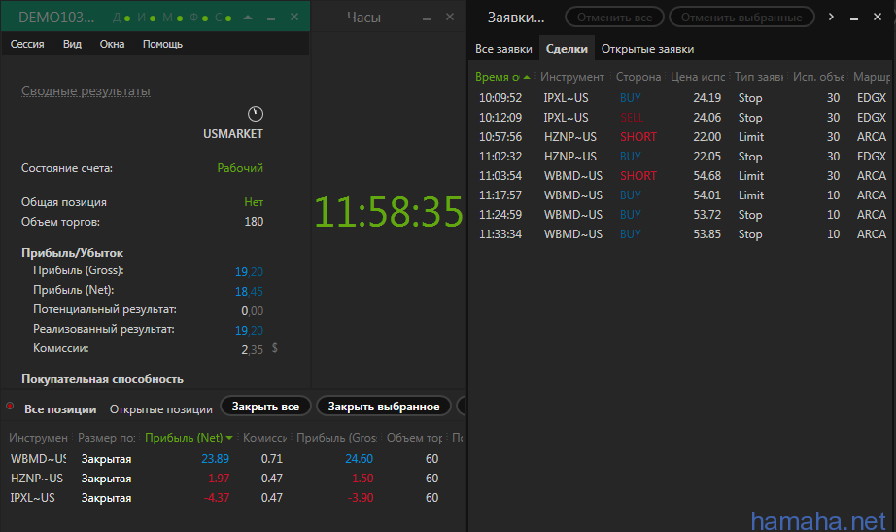Click the Отменить все button

tap(614, 18)
